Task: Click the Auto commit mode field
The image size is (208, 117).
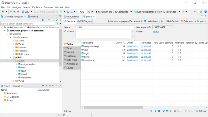Action: coord(82,12)
